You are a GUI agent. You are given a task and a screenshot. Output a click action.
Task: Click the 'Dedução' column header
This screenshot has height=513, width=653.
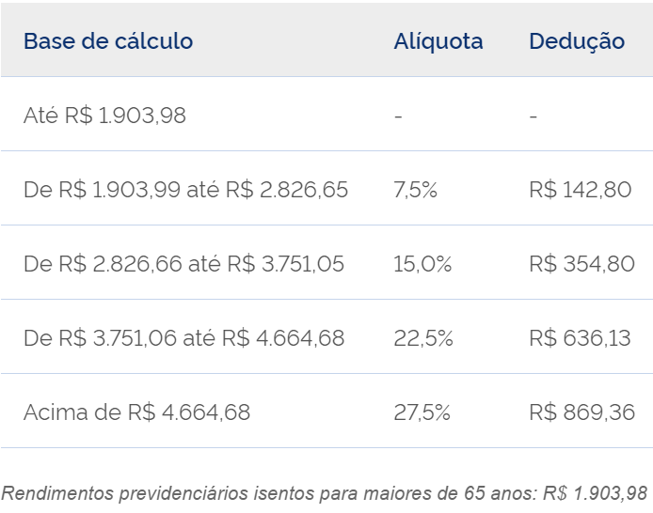point(577,41)
